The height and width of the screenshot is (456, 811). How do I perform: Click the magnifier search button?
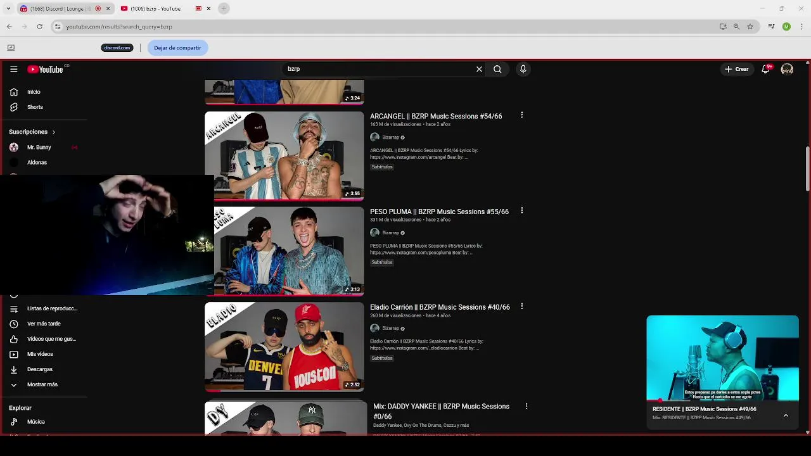pyautogui.click(x=497, y=69)
